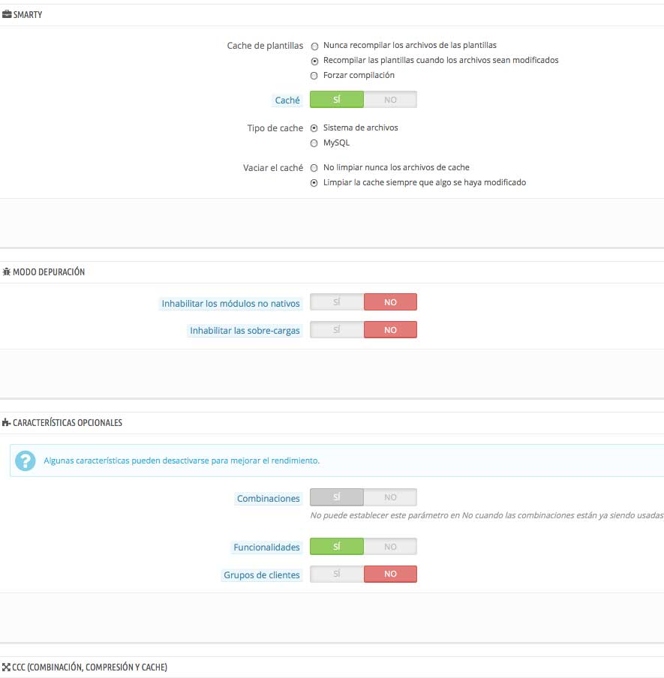
Task: Click the SMARTY section heading
Action: [28, 15]
